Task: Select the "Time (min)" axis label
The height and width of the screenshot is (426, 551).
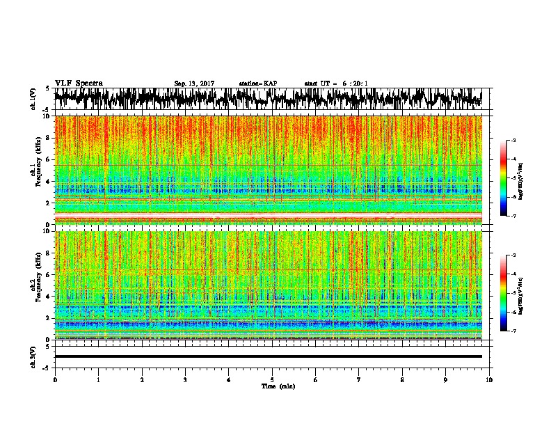Action: (x=278, y=386)
